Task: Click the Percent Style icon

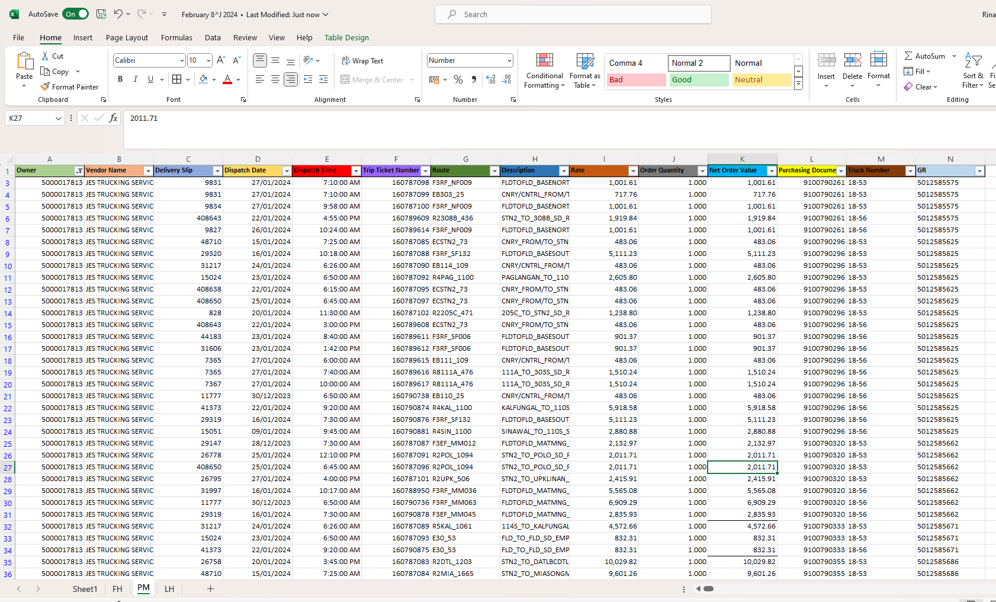Action: (458, 79)
